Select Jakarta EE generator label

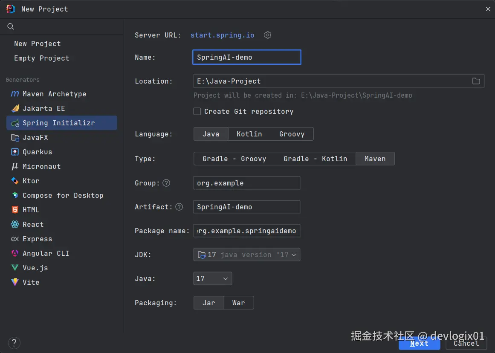43,108
